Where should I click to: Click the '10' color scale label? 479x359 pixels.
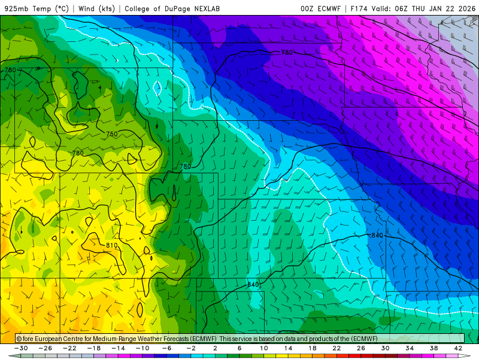click(264, 348)
